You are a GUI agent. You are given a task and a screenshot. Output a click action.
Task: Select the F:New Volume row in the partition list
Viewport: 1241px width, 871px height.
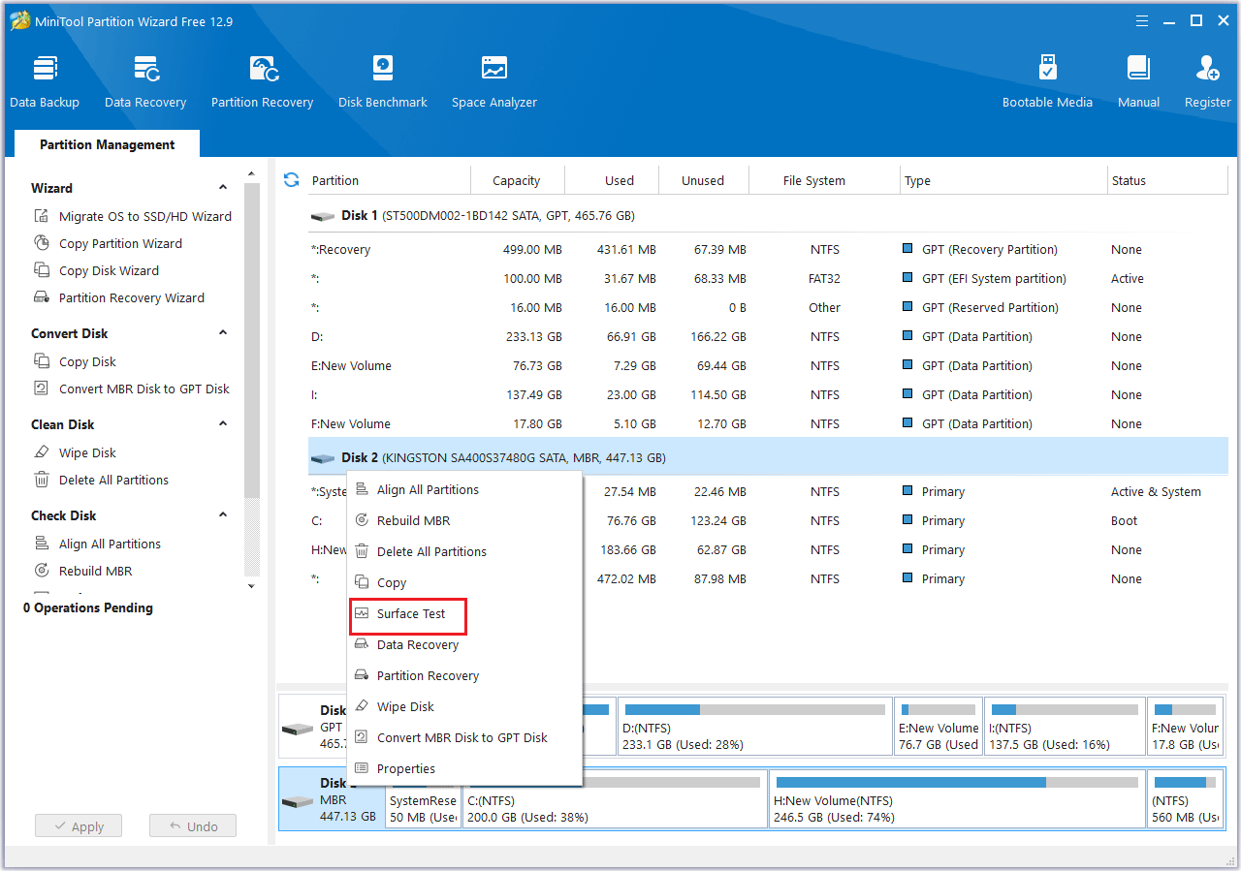pyautogui.click(x=768, y=424)
